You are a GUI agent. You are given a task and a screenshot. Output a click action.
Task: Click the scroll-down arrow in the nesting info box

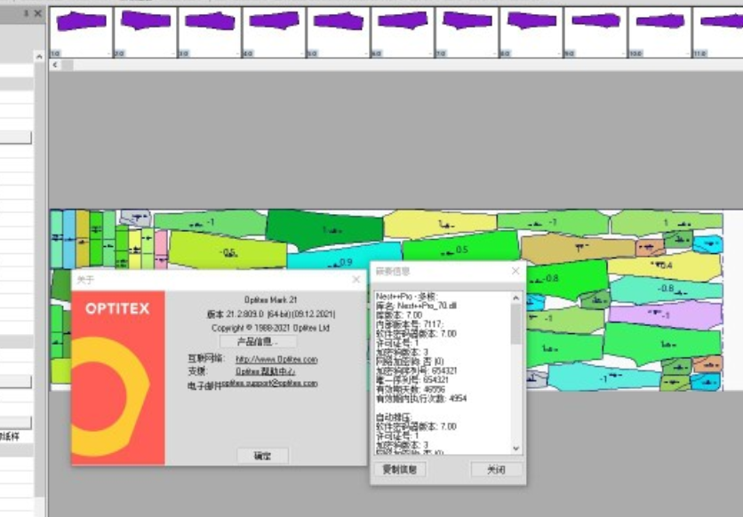tap(516, 448)
